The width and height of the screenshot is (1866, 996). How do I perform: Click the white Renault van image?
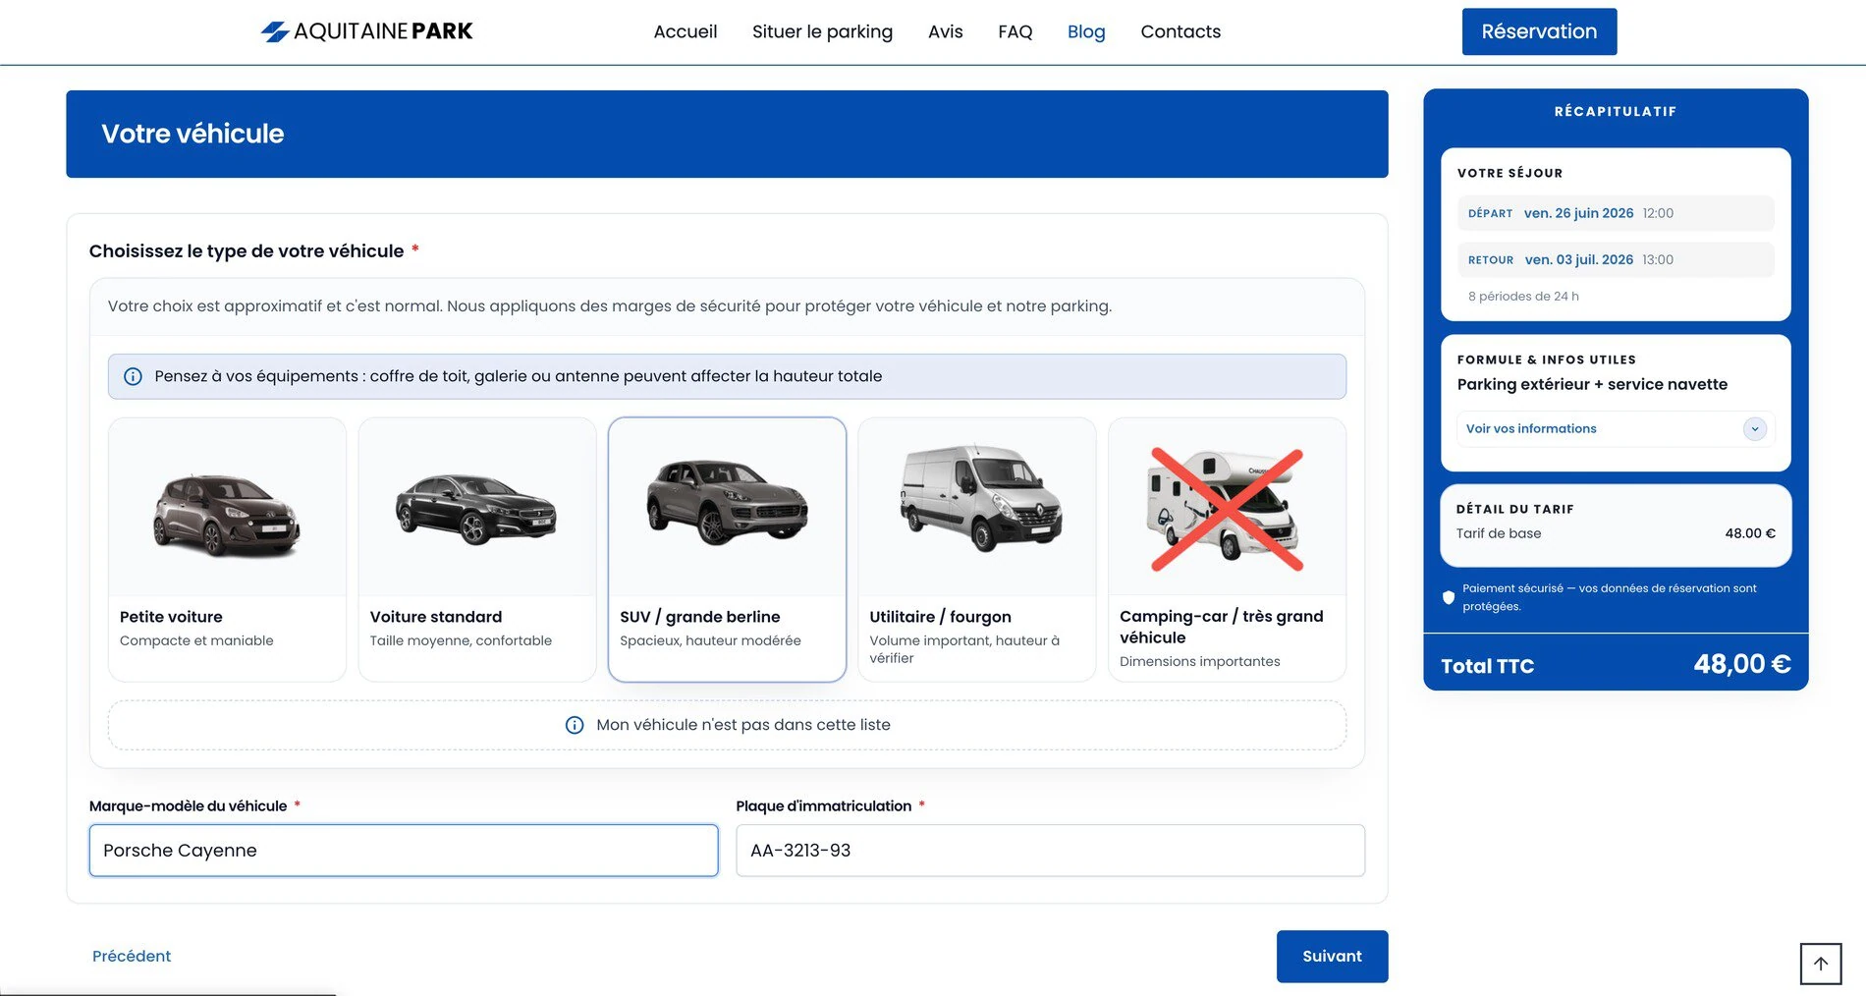pyautogui.click(x=980, y=498)
